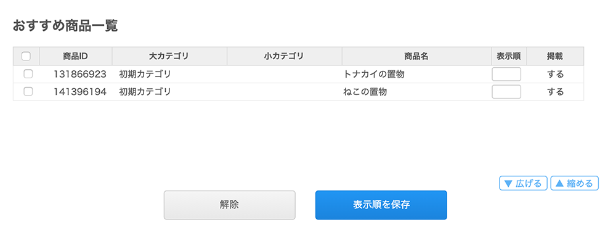Click product ID 141396194
The width and height of the screenshot is (616, 233).
coord(80,92)
